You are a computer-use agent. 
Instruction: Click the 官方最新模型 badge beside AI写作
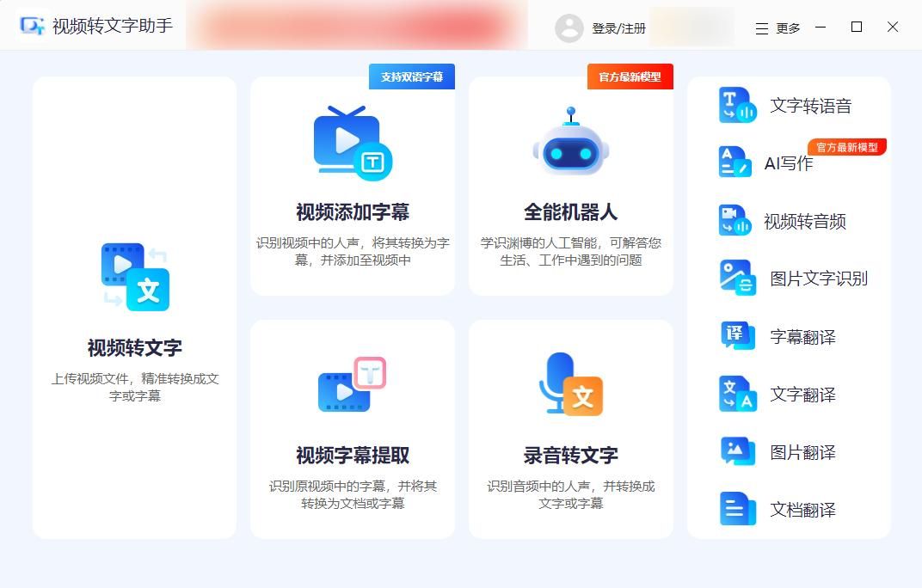847,147
